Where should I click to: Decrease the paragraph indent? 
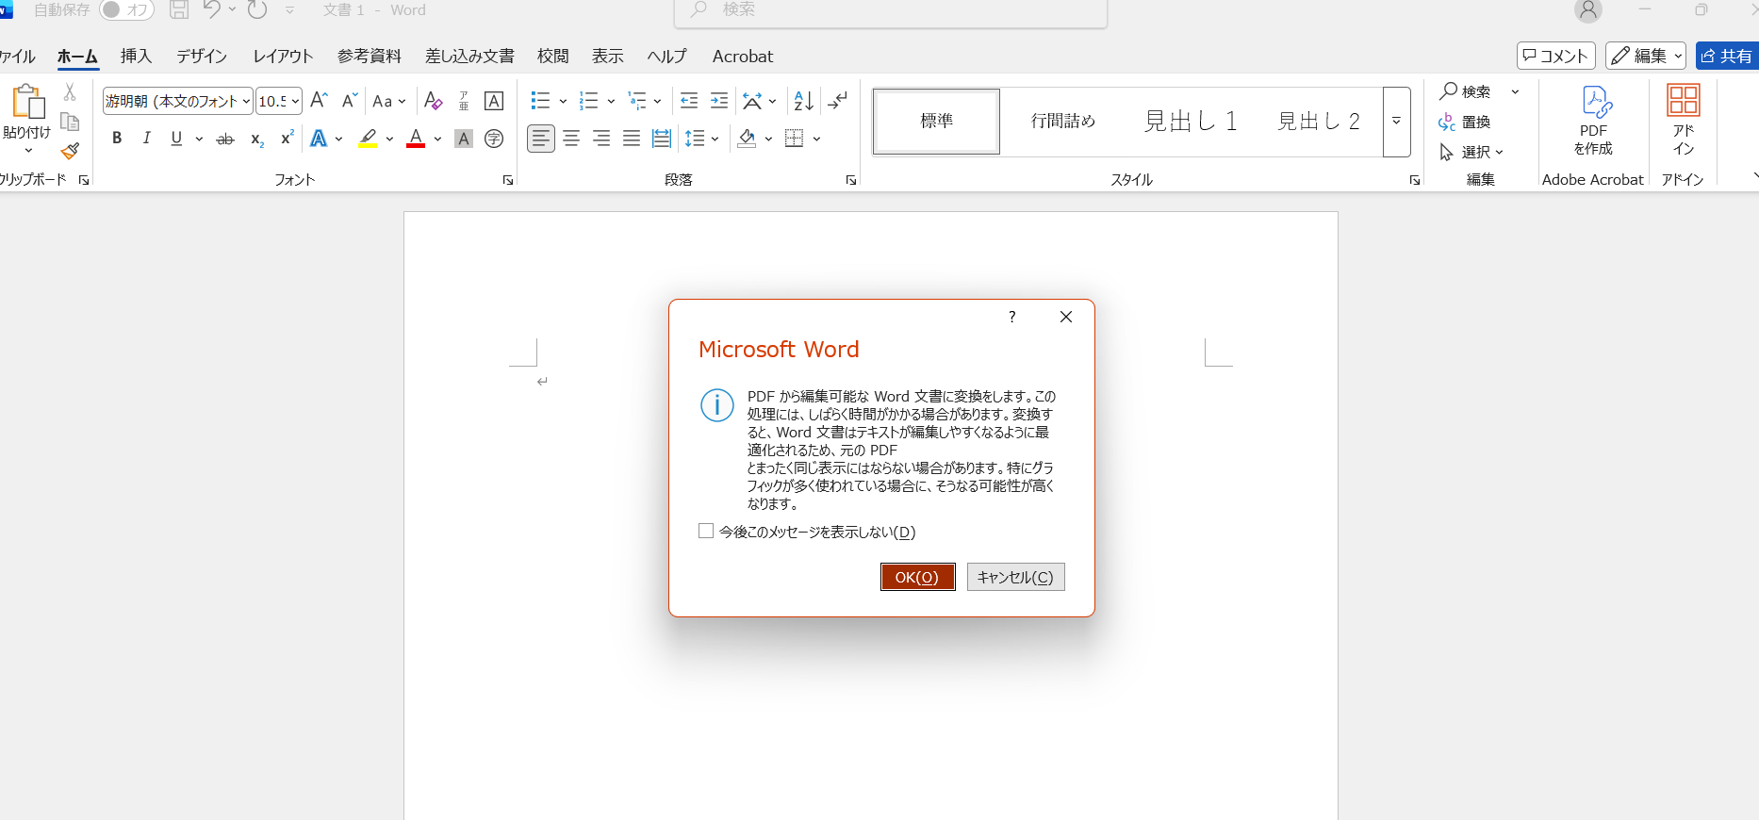point(689,101)
